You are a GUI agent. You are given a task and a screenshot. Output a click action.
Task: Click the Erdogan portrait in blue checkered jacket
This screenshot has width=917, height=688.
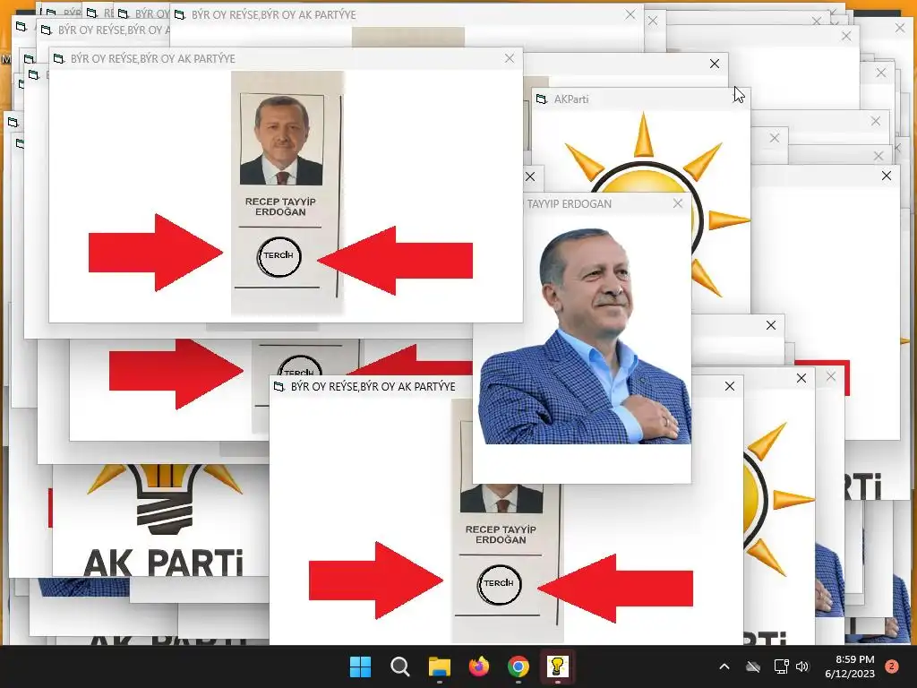click(584, 335)
